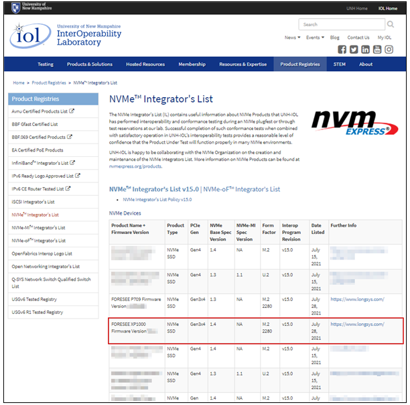410x405 pixels.
Task: Open the Resources & Expertise menu item
Action: click(243, 64)
